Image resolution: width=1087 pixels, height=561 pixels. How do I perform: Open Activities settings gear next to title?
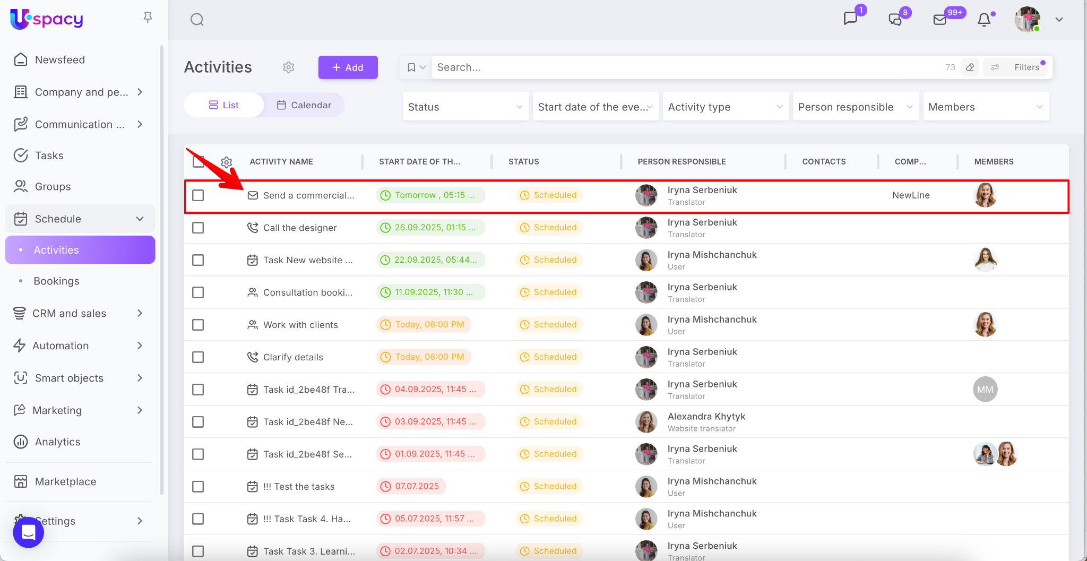click(x=288, y=67)
